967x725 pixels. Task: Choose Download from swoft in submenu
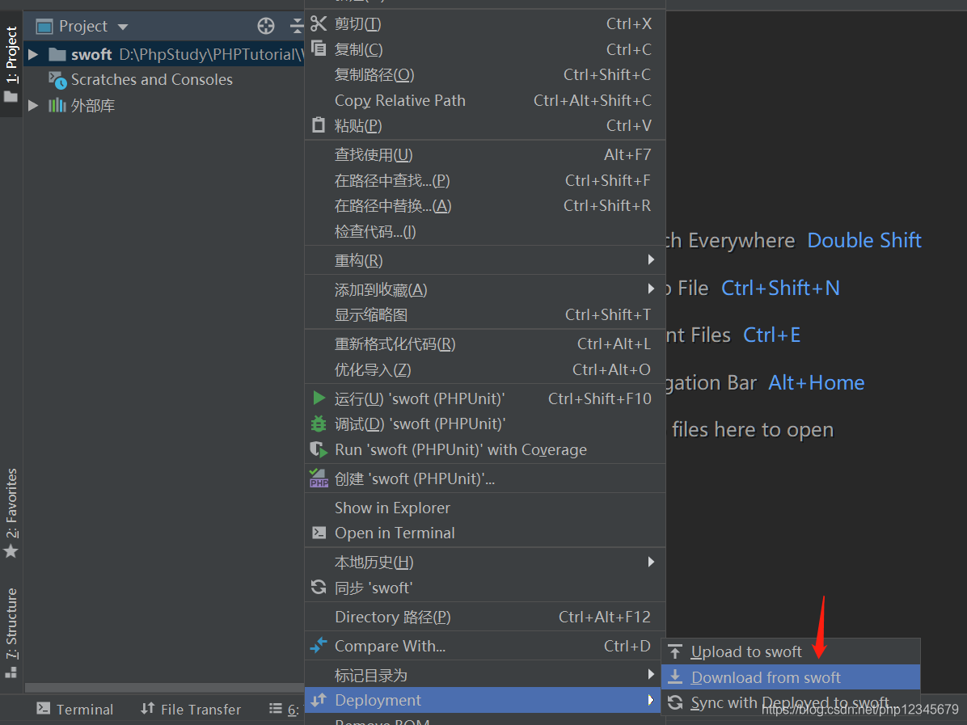click(791, 677)
